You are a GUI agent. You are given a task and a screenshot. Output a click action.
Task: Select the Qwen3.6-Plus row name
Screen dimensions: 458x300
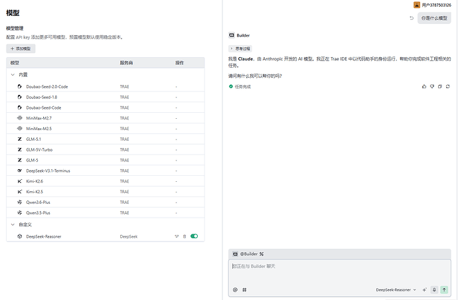click(x=38, y=202)
